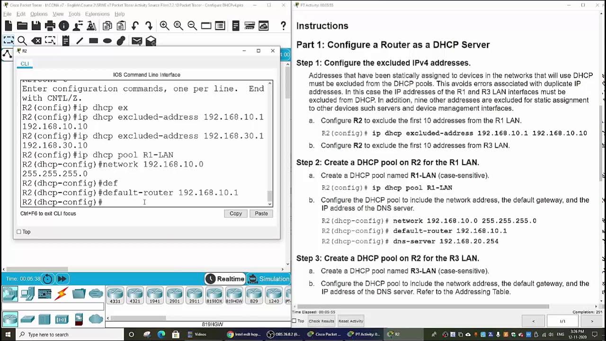Viewport: 606px width, 341px height.
Task: Select the Security firewall subcategory icon
Action: (79, 319)
